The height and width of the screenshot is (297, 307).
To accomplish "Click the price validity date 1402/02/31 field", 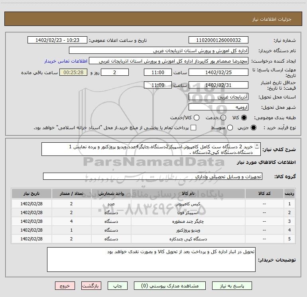I will (218, 85).
